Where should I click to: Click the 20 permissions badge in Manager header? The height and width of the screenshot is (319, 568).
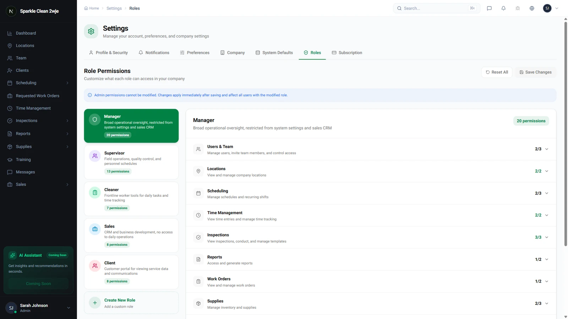pos(531,121)
